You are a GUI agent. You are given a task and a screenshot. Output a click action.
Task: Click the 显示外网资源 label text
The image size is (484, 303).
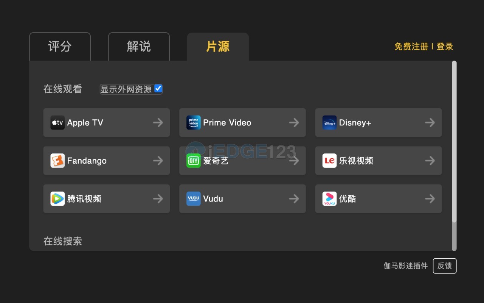[126, 89]
